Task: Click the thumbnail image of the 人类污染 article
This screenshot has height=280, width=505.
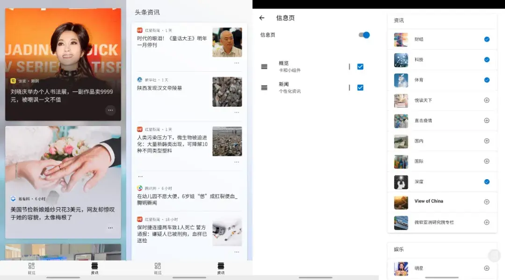Action: 227,141
